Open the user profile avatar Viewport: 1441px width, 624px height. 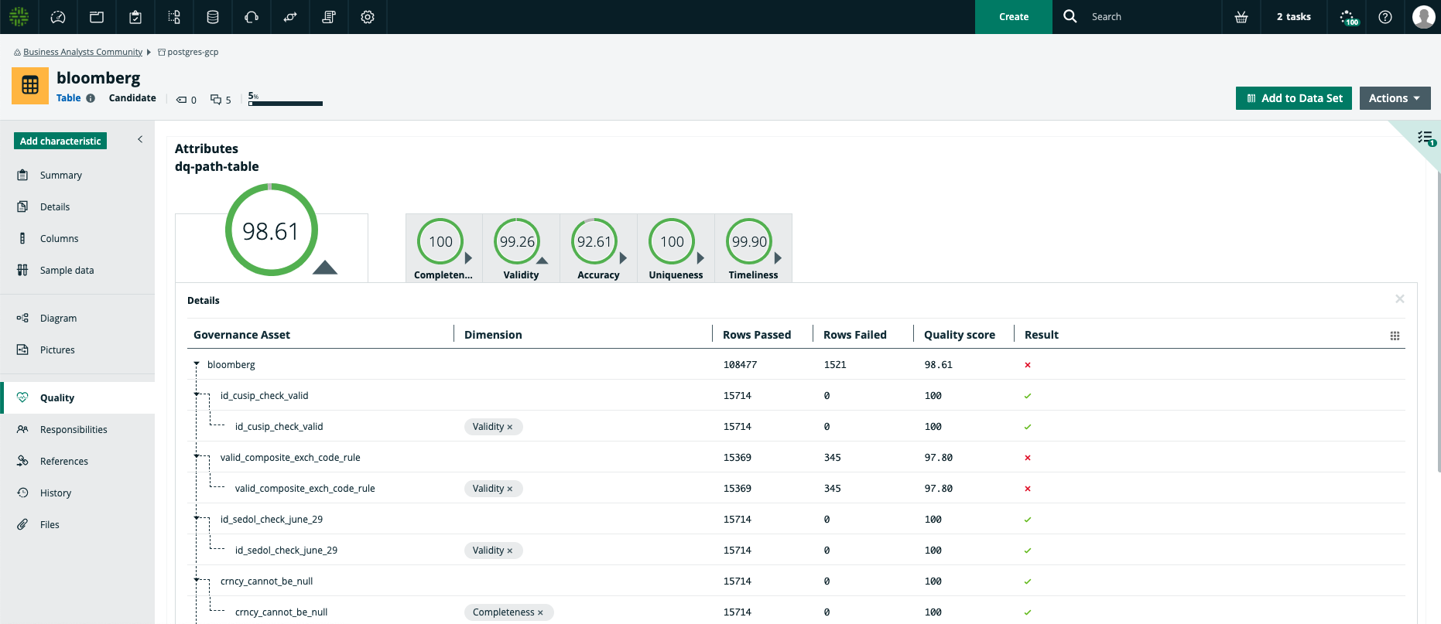tap(1423, 17)
